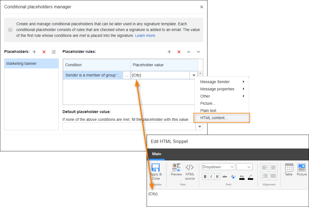Click Placeholder value column header

pyautogui.click(x=164, y=65)
